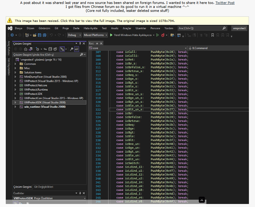The height and width of the screenshot is (207, 255).
Task: Open the Twitter Post link
Action: coord(225,3)
